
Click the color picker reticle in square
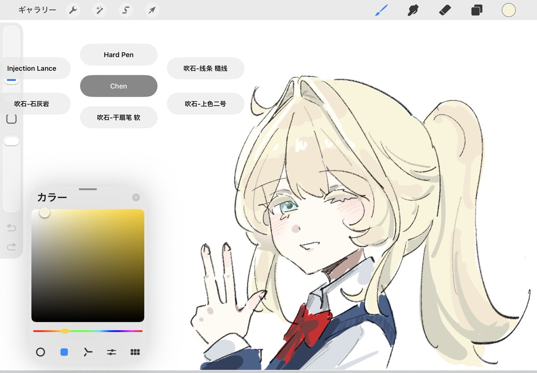[x=44, y=213]
